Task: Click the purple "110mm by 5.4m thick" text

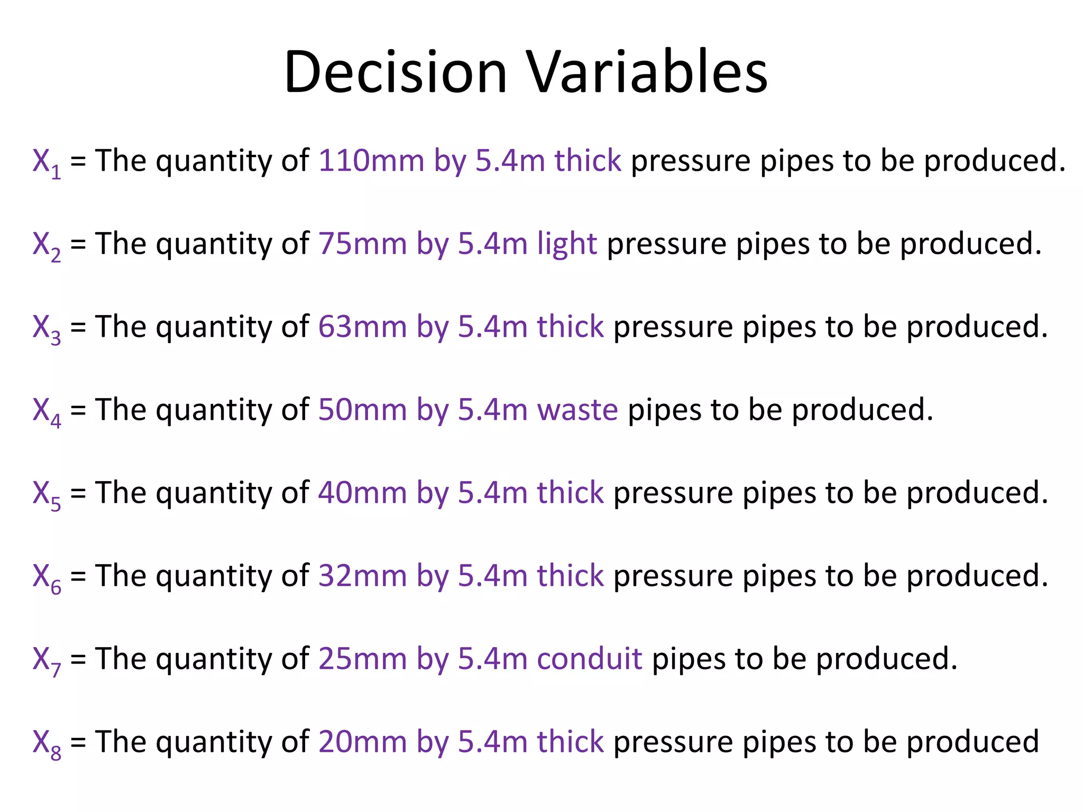Action: point(470,160)
